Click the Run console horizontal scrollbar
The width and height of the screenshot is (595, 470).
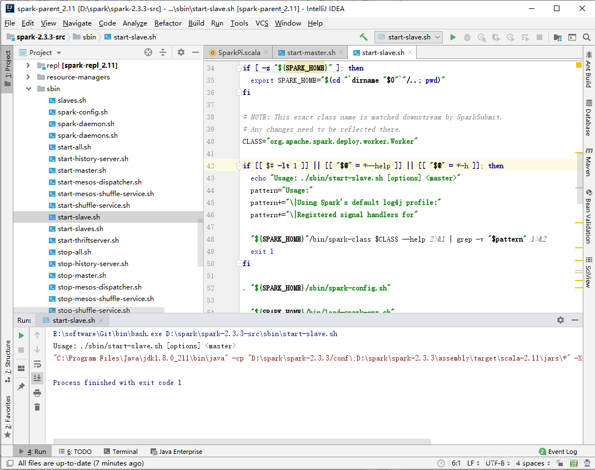coord(242,442)
